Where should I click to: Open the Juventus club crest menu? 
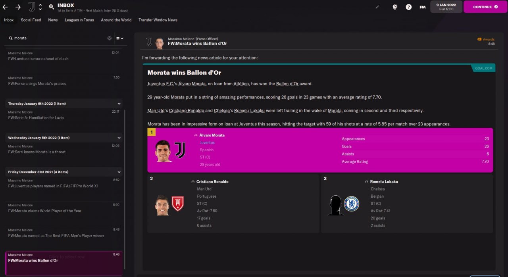coord(32,7)
